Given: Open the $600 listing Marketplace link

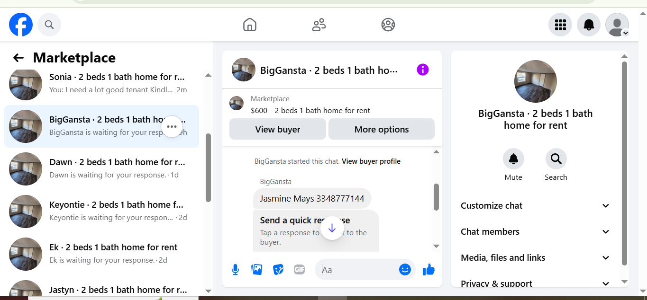Looking at the screenshot, I should pos(310,111).
